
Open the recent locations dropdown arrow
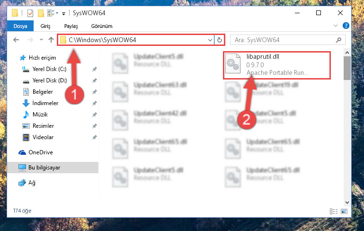41,40
